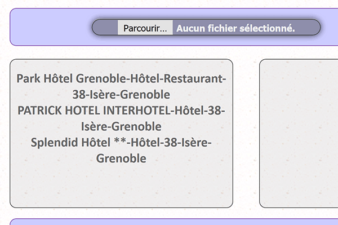Select the PATRICK HOTEL INTERHOTEL entry
This screenshot has width=338, height=225.
[x=121, y=118]
